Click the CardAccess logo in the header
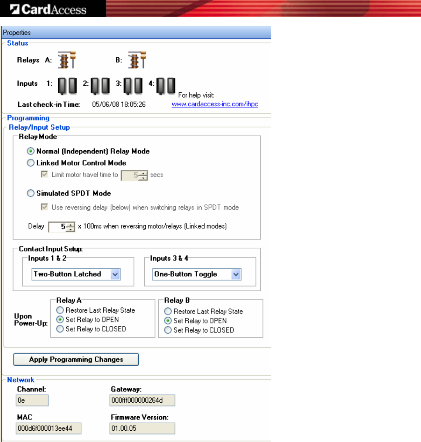 point(48,9)
